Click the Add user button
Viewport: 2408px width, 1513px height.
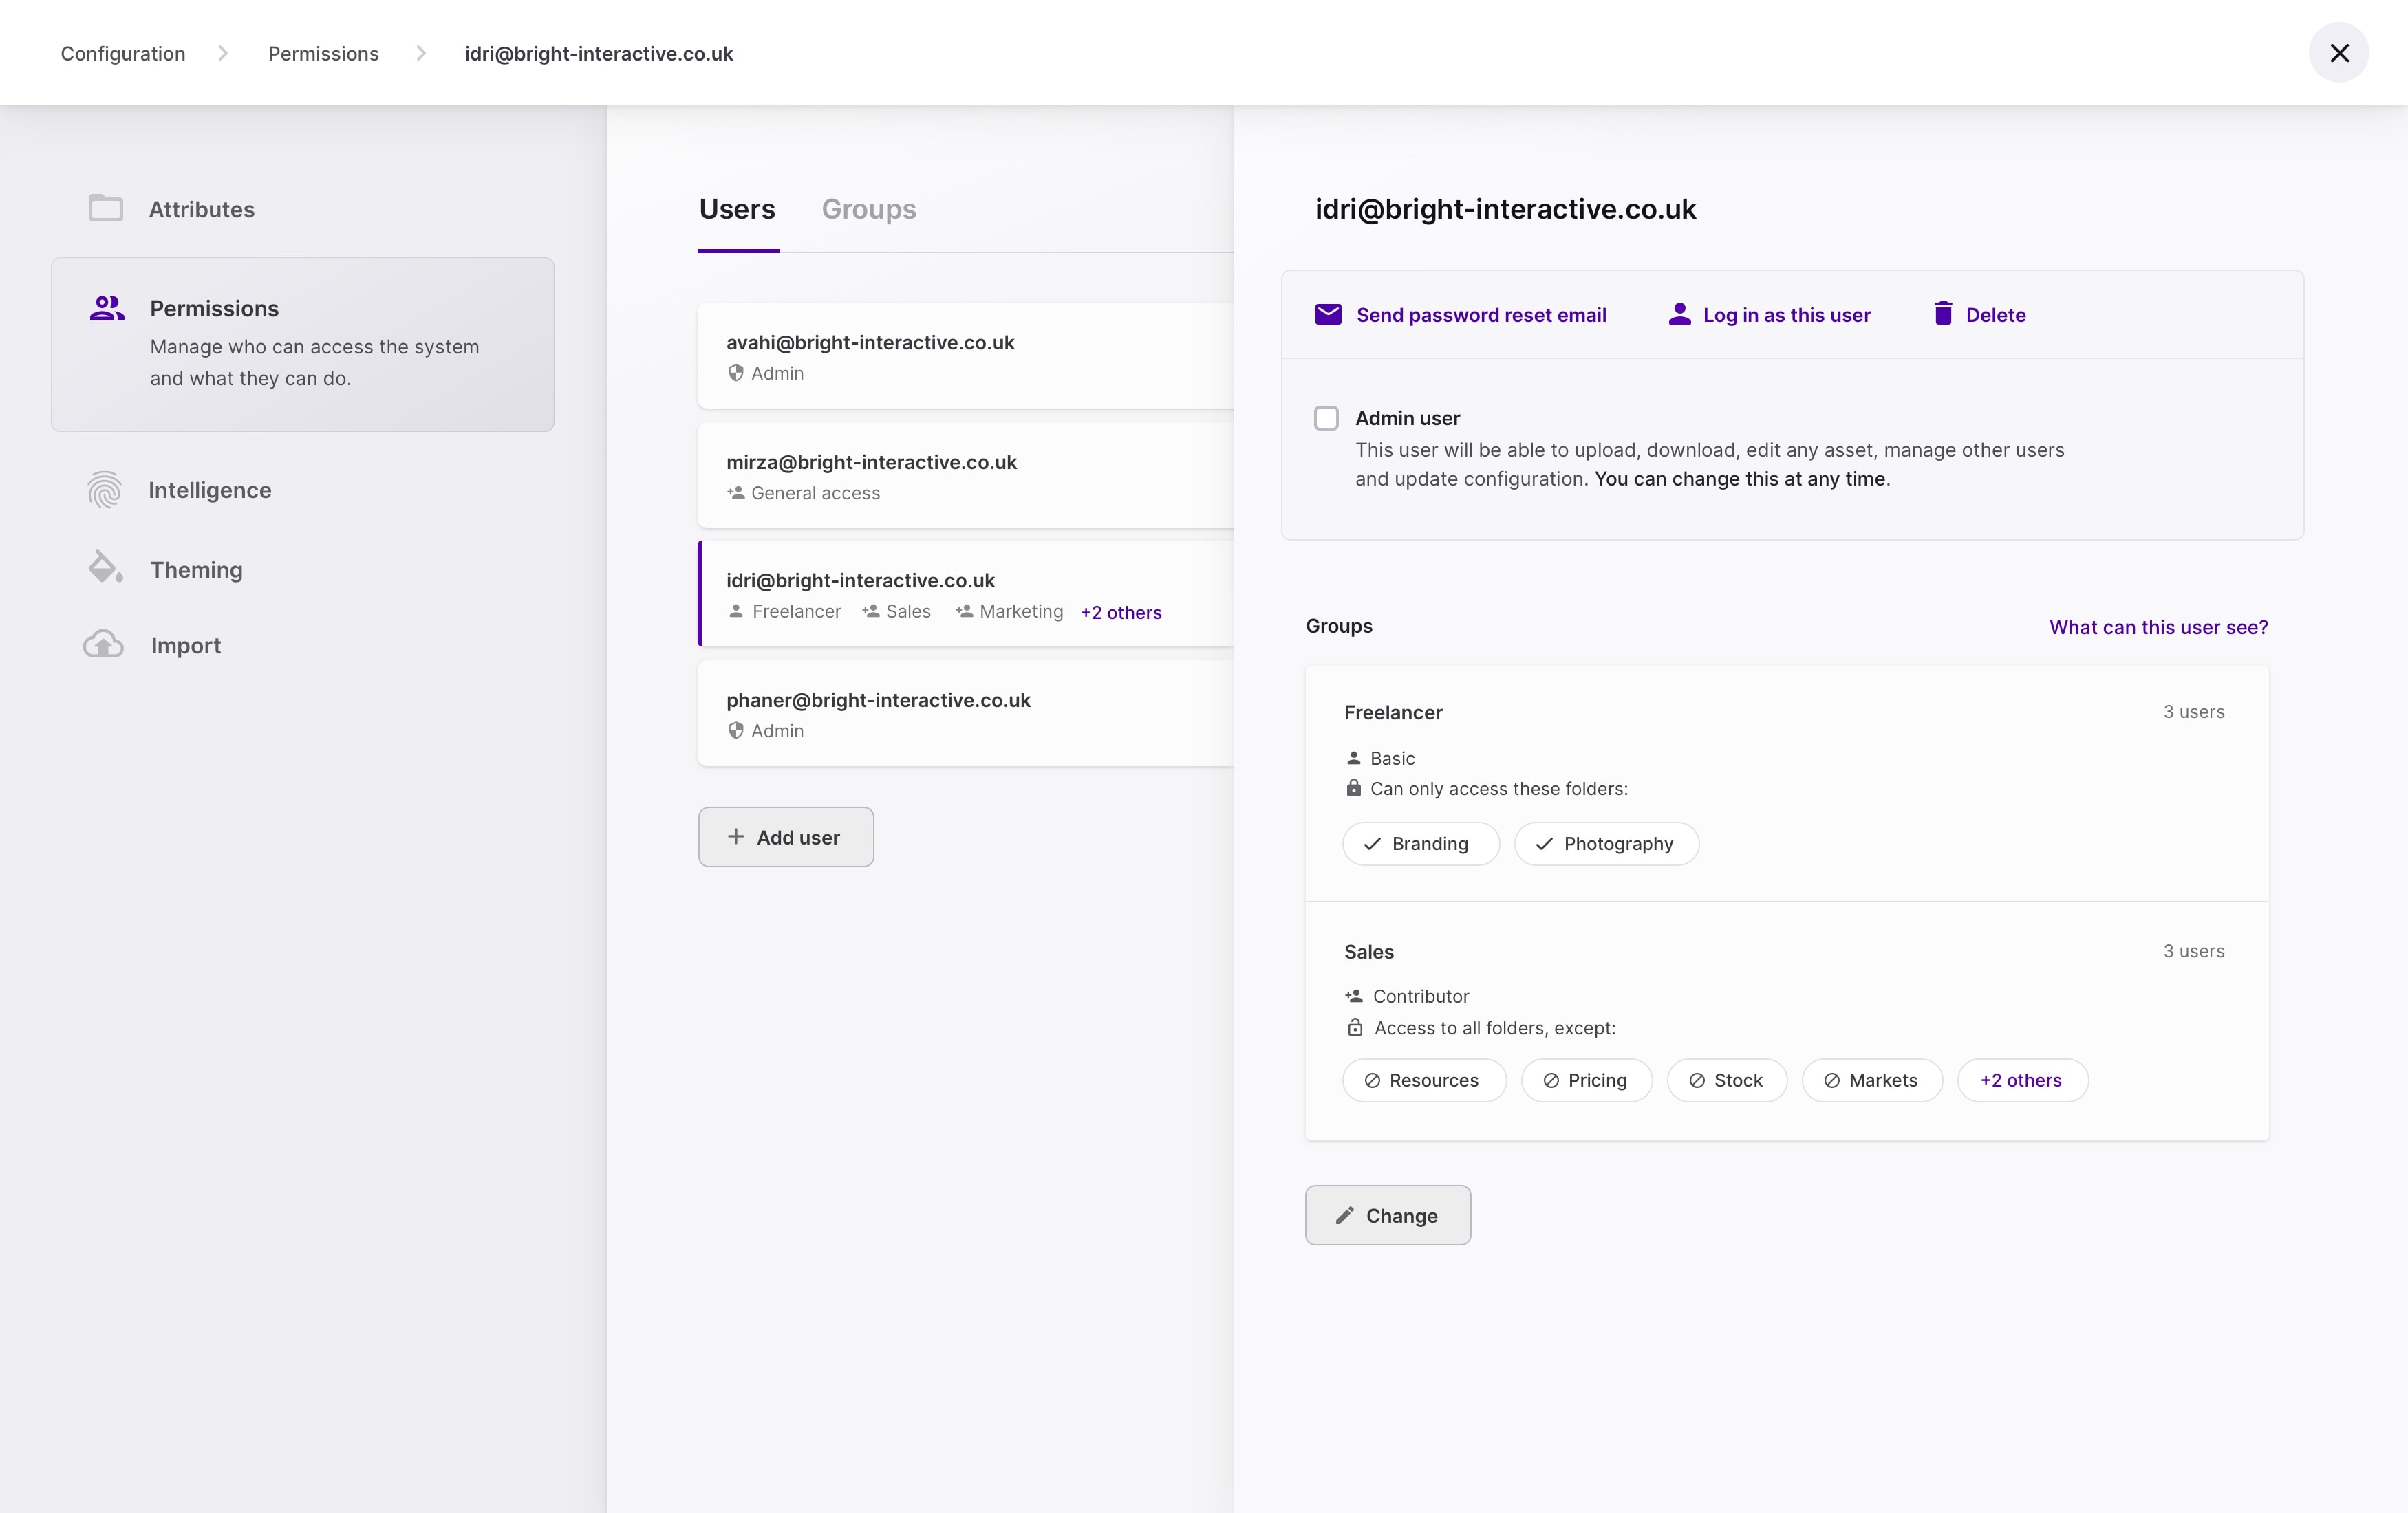tap(785, 836)
